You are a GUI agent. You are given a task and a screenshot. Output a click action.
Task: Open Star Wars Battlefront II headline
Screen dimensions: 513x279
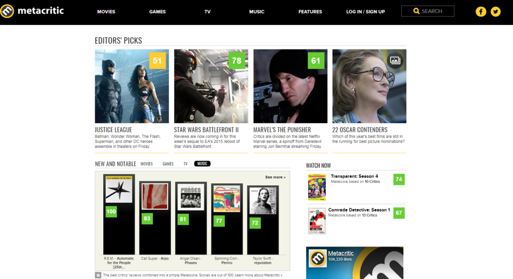click(x=206, y=130)
